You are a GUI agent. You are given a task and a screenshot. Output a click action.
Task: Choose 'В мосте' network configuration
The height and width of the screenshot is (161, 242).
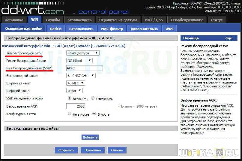point(94,114)
